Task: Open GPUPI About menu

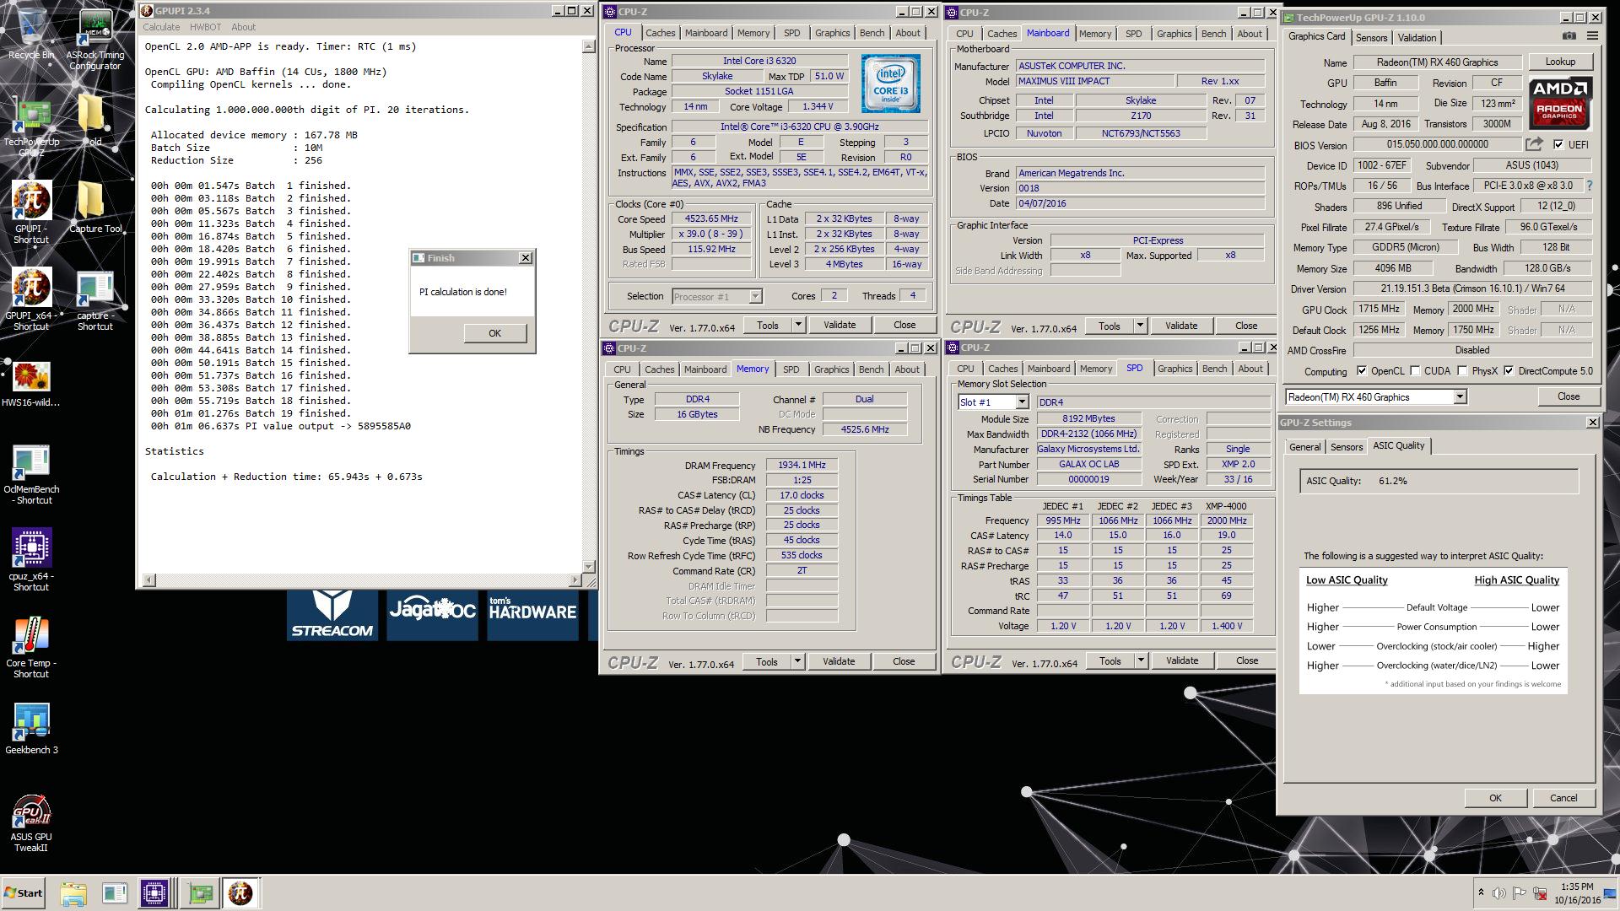Action: point(243,27)
